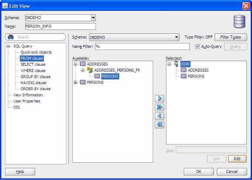252x180 pixels.
Task: Open the ORDER BY clause page
Action: click(x=36, y=89)
